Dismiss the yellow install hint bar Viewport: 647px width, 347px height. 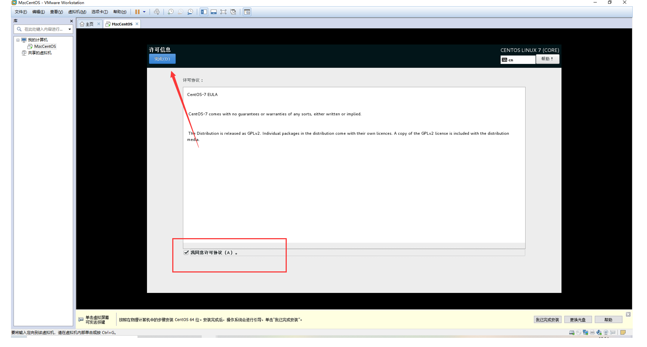pos(628,314)
